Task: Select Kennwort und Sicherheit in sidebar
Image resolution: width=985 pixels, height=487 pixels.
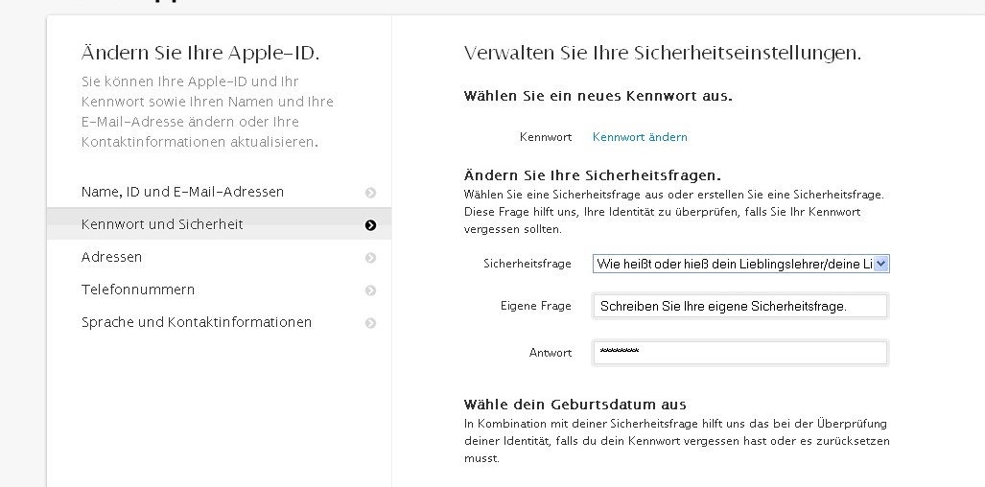Action: [162, 224]
